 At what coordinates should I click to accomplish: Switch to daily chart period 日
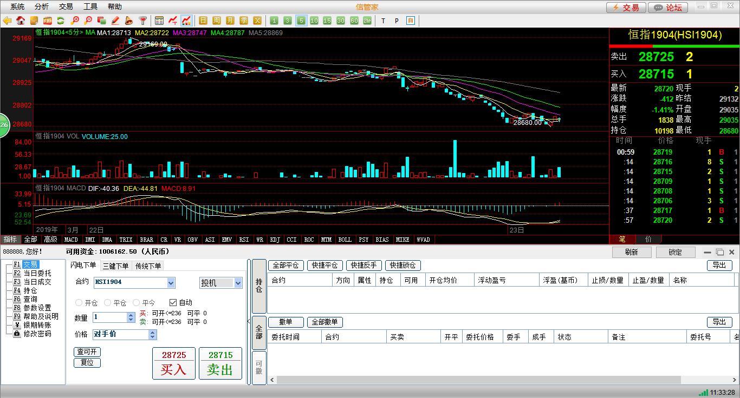[x=203, y=21]
